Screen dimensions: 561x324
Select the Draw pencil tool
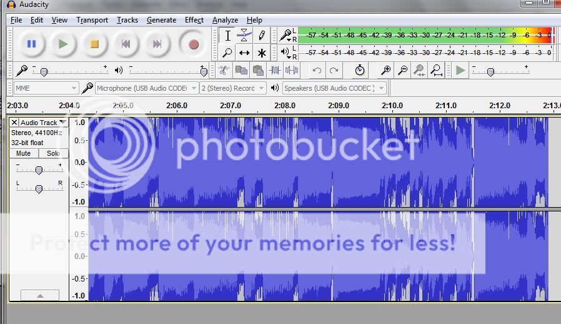262,36
